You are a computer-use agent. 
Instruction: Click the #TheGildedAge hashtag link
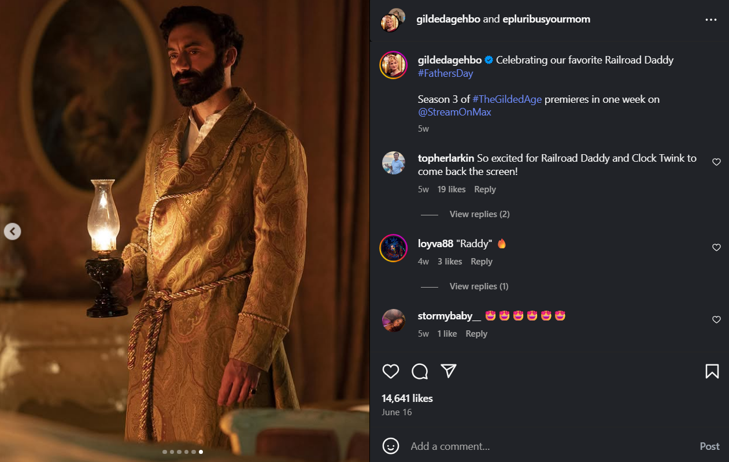507,99
